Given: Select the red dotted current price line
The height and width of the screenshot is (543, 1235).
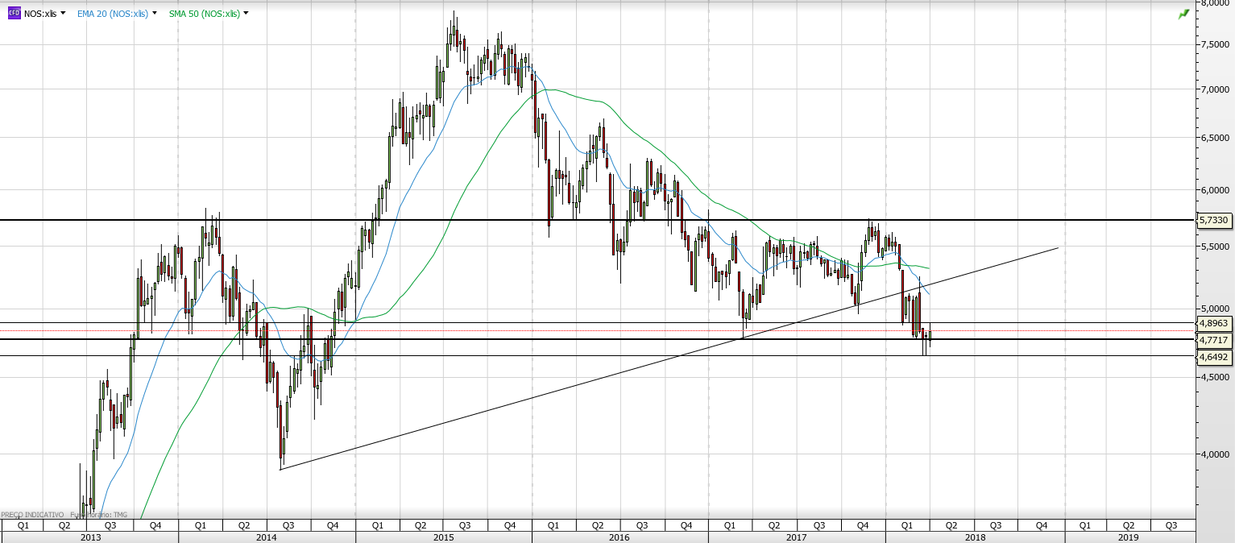Looking at the screenshot, I should [x=598, y=331].
